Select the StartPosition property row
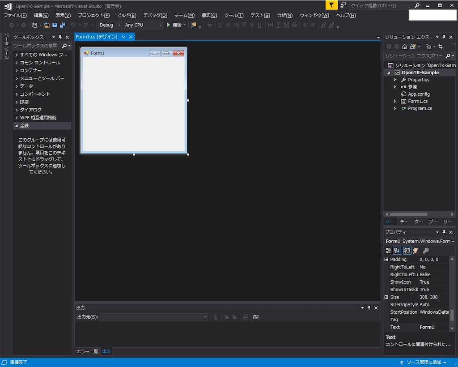This screenshot has width=458, height=367. click(x=417, y=312)
